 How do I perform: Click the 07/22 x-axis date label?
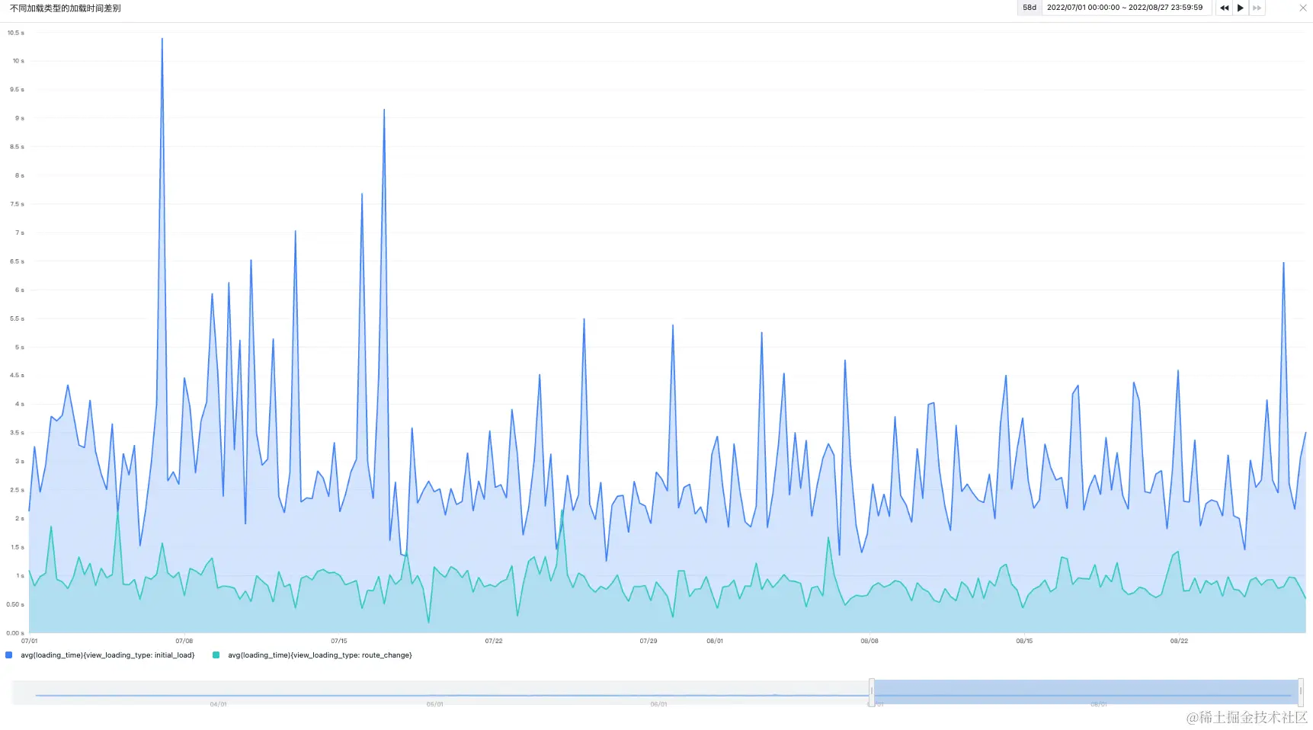(494, 641)
